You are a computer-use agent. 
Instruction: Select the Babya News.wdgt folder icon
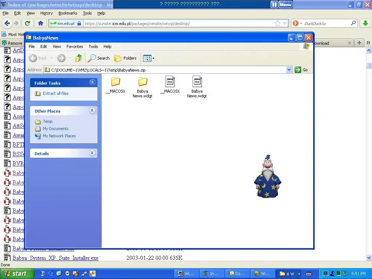[x=142, y=82]
